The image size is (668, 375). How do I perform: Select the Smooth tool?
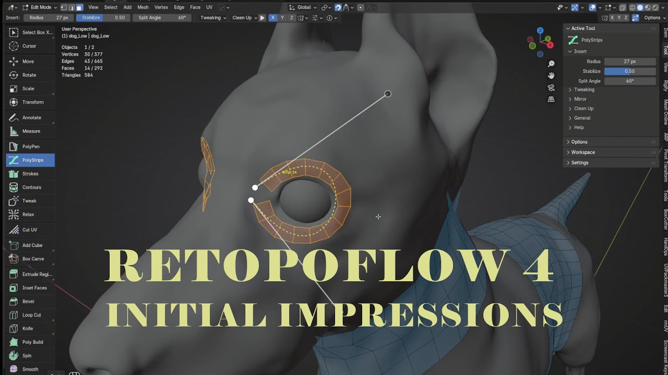coord(30,369)
